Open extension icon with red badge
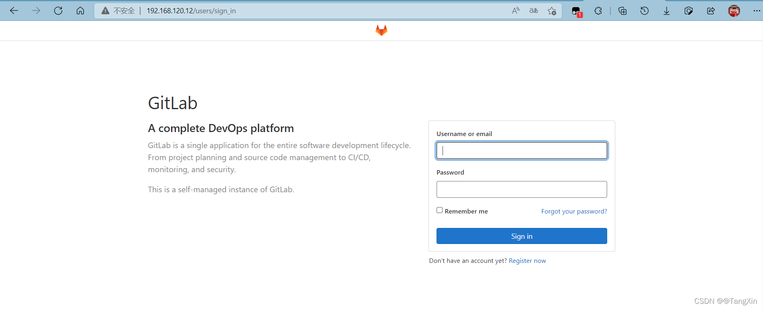The width and height of the screenshot is (763, 309). pos(577,12)
